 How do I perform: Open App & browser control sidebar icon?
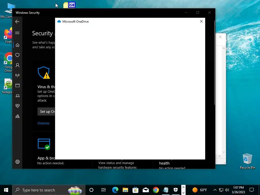click(18, 85)
